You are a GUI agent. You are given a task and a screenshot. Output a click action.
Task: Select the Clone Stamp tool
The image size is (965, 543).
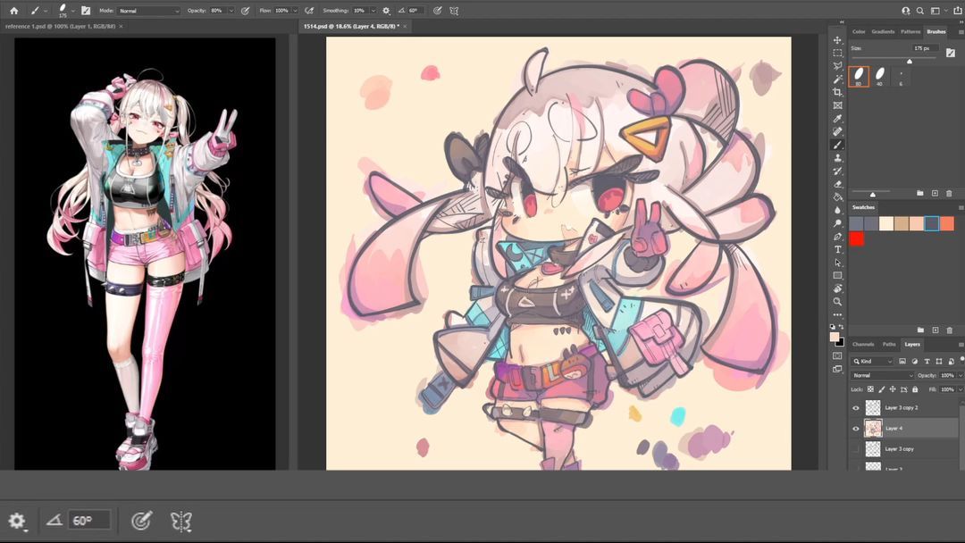click(837, 158)
